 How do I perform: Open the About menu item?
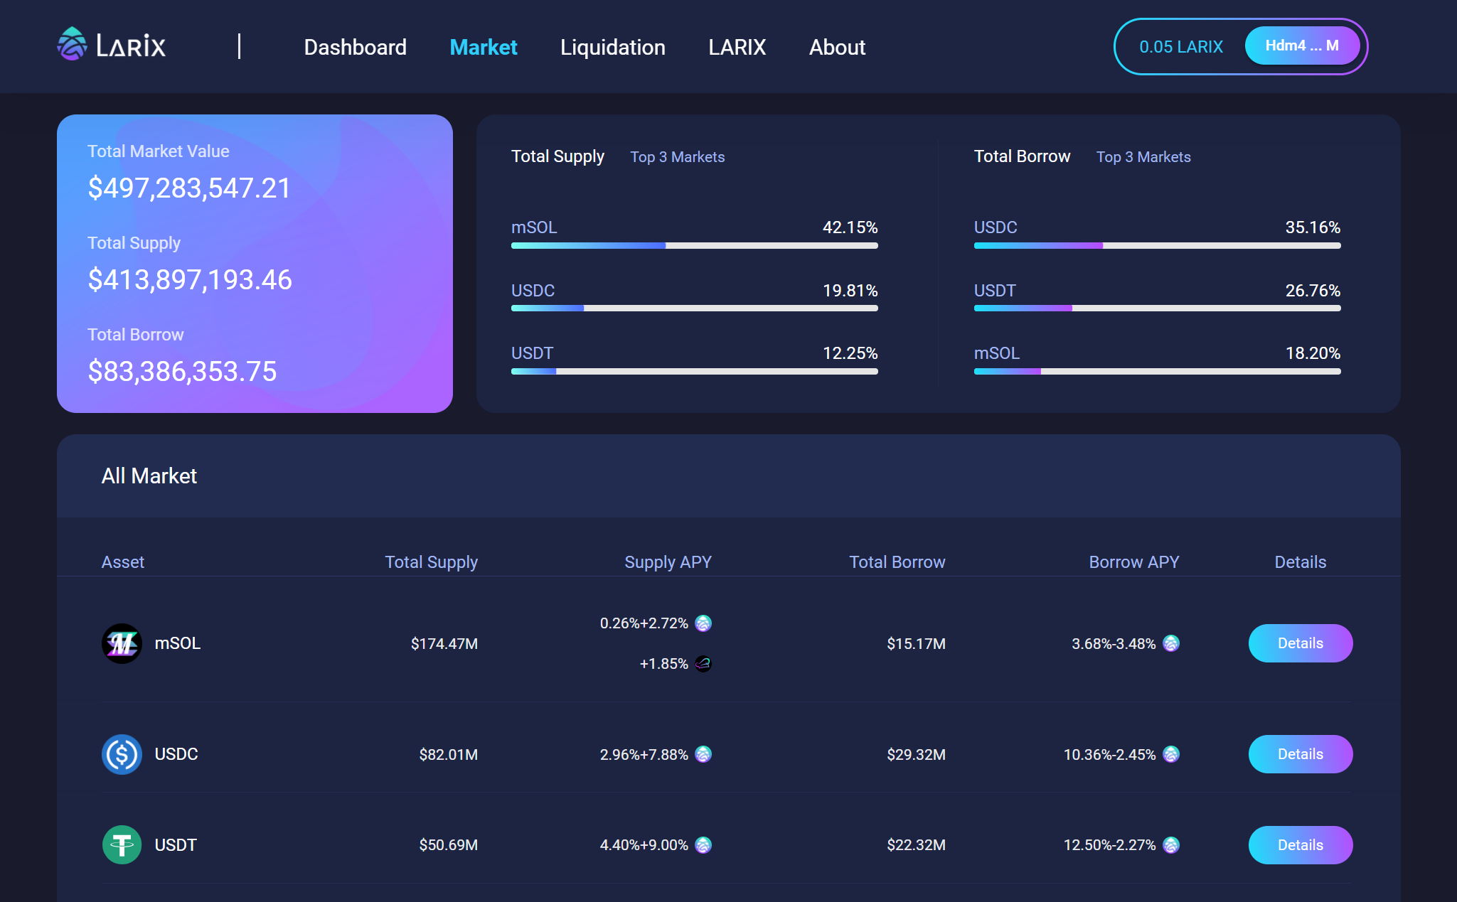click(837, 48)
